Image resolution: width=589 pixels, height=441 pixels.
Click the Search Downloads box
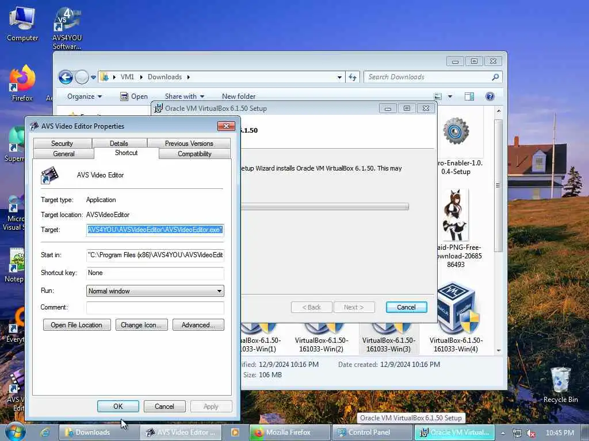point(433,77)
